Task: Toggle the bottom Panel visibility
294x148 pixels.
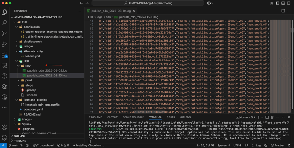Action: click(283, 3)
